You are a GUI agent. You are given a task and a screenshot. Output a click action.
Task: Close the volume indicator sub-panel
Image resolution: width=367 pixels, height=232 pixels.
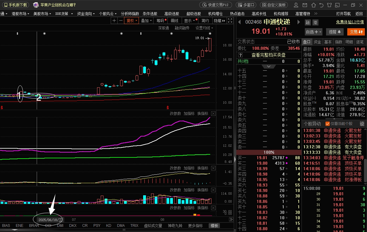[213, 190]
